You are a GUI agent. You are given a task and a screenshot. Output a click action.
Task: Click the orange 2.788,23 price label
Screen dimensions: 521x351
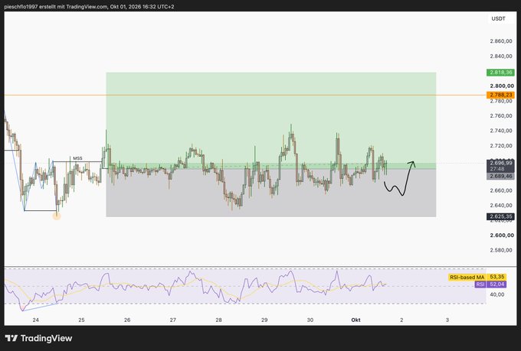[501, 95]
